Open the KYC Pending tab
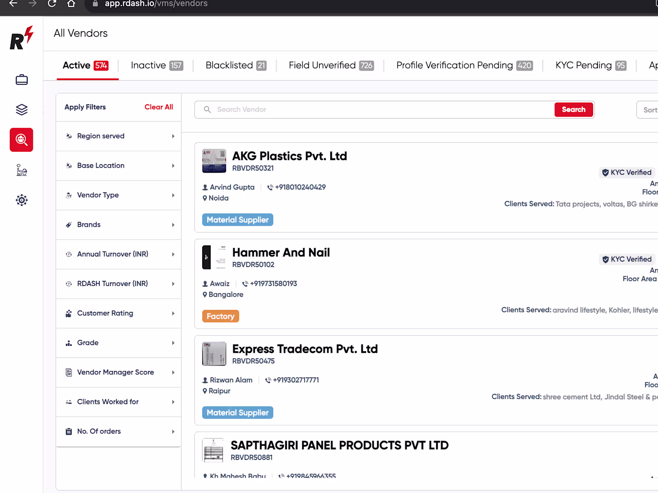Screen dimensions: 658x493 (591, 65)
